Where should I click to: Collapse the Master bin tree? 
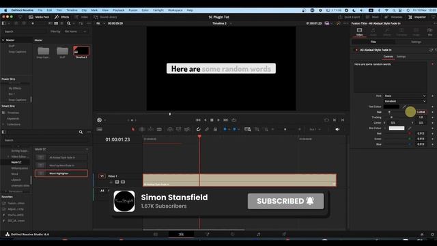pyautogui.click(x=3, y=40)
